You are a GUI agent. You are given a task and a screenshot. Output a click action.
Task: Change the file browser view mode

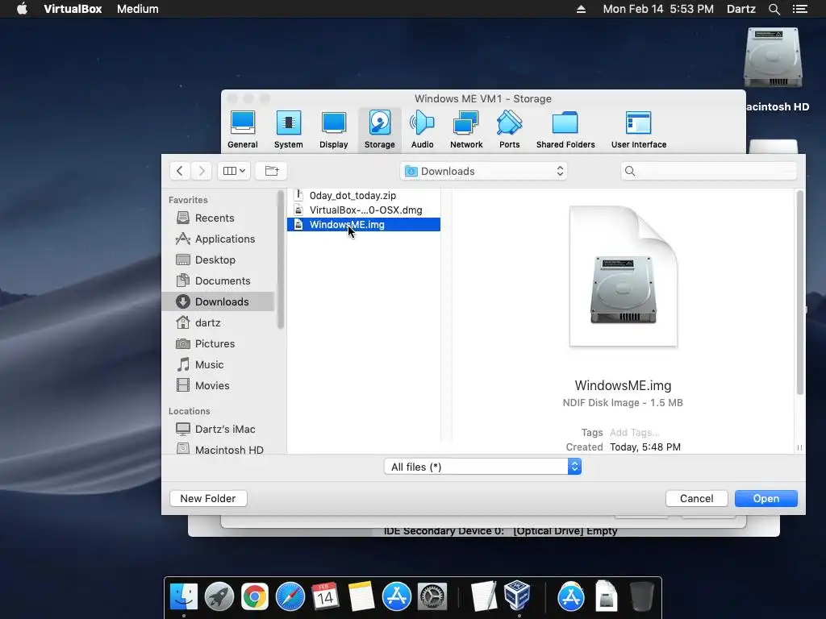[x=234, y=171]
